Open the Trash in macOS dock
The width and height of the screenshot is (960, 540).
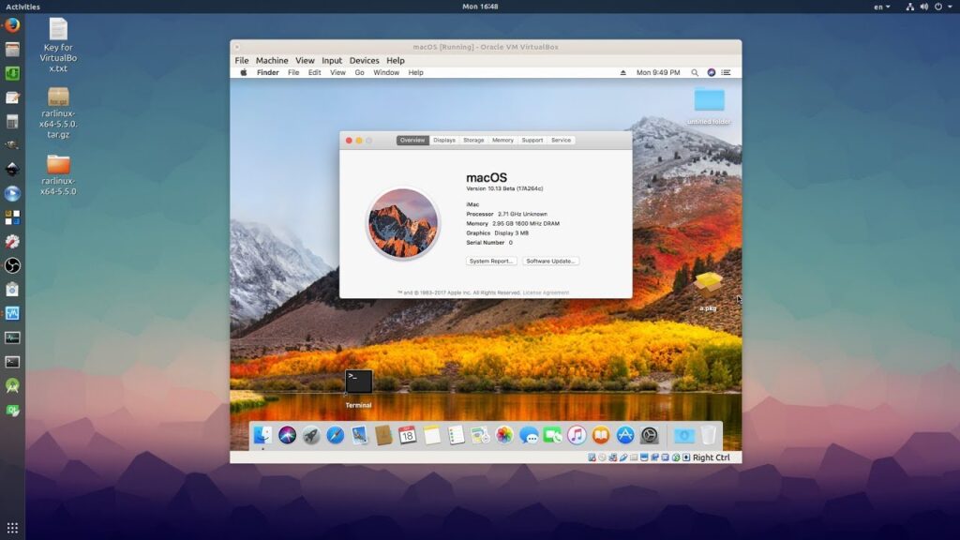coord(709,435)
